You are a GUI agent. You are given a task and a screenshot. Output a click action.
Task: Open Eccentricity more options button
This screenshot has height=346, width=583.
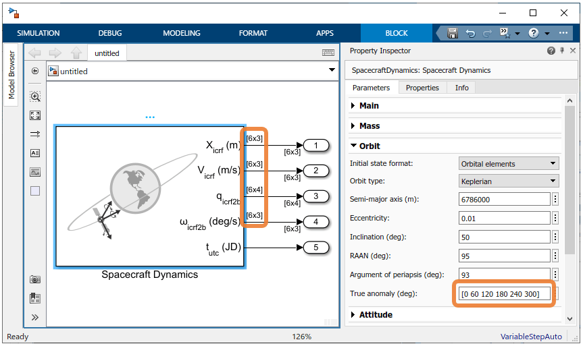coord(555,219)
